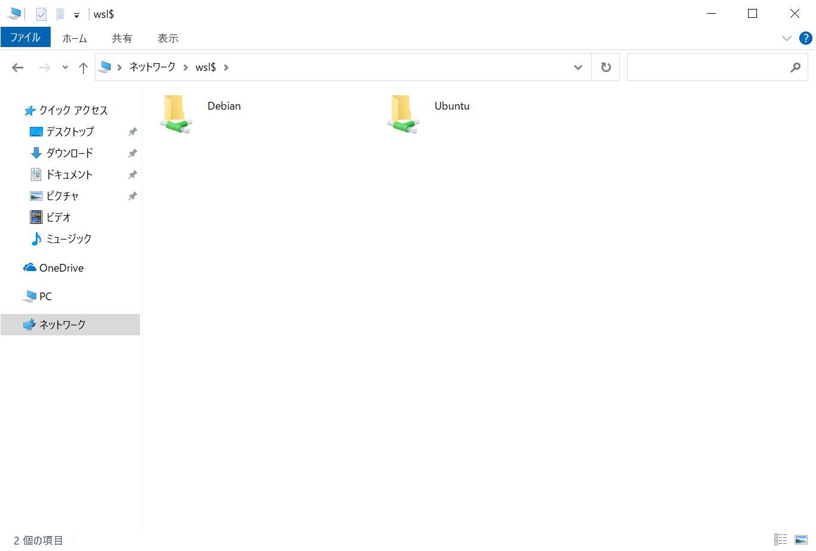The width and height of the screenshot is (816, 551).
Task: Go up one folder level
Action: point(83,67)
